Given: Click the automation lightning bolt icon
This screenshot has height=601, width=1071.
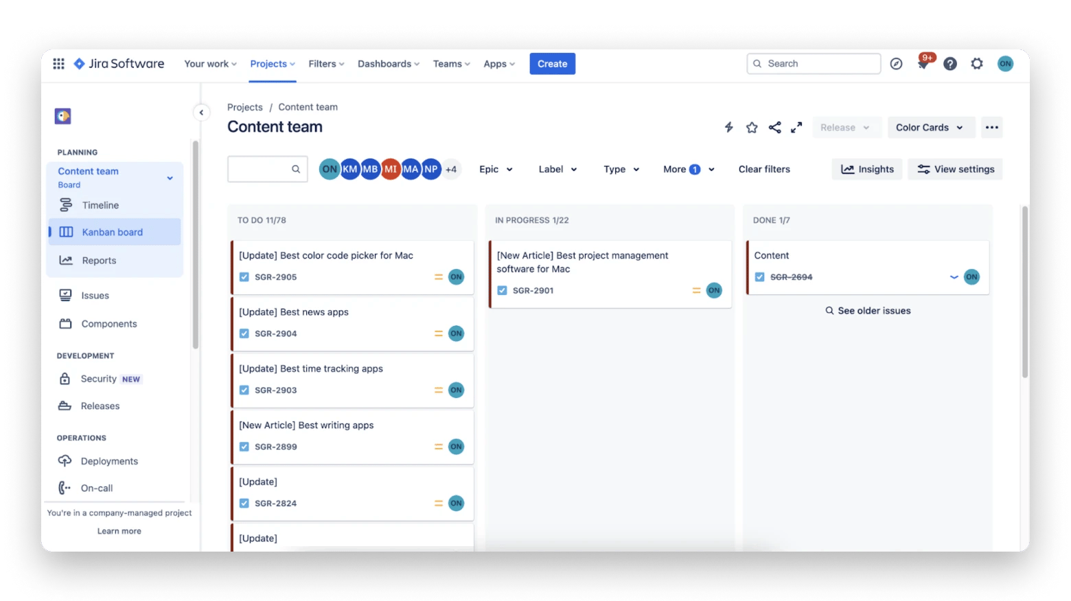Looking at the screenshot, I should [x=729, y=128].
